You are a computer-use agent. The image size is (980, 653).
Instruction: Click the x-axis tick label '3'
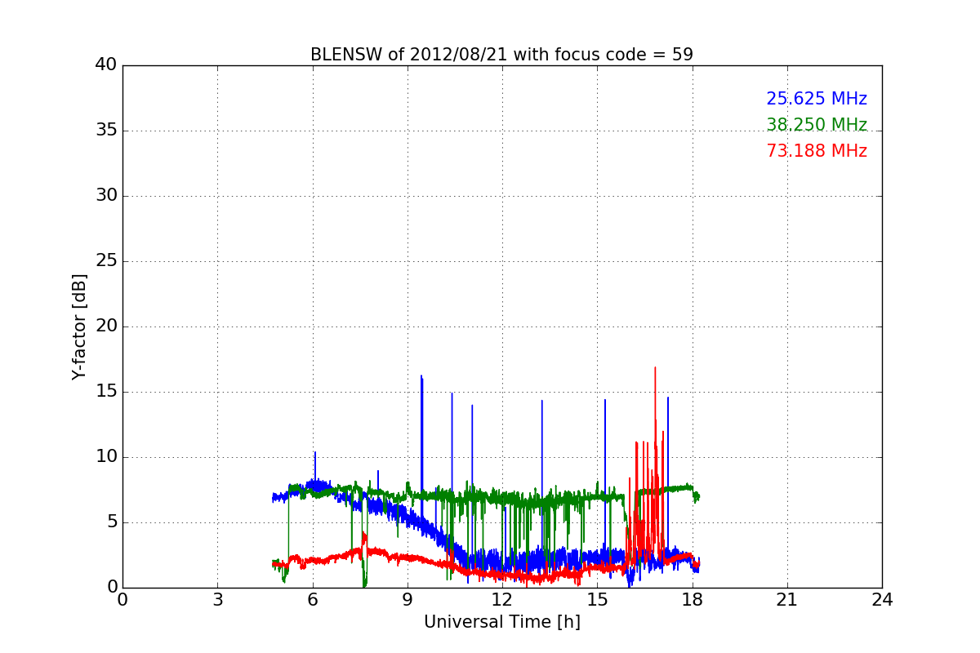pos(217,600)
